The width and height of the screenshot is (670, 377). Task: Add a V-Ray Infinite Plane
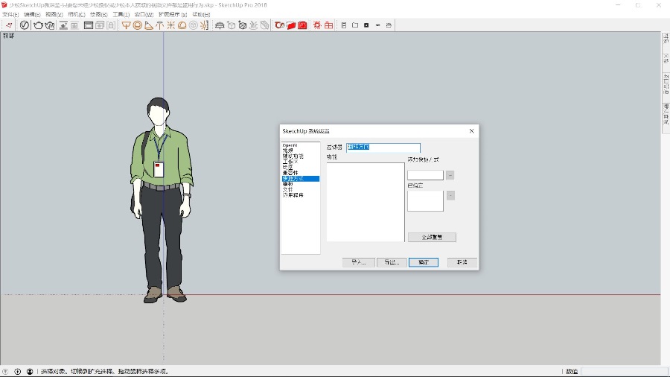[220, 25]
